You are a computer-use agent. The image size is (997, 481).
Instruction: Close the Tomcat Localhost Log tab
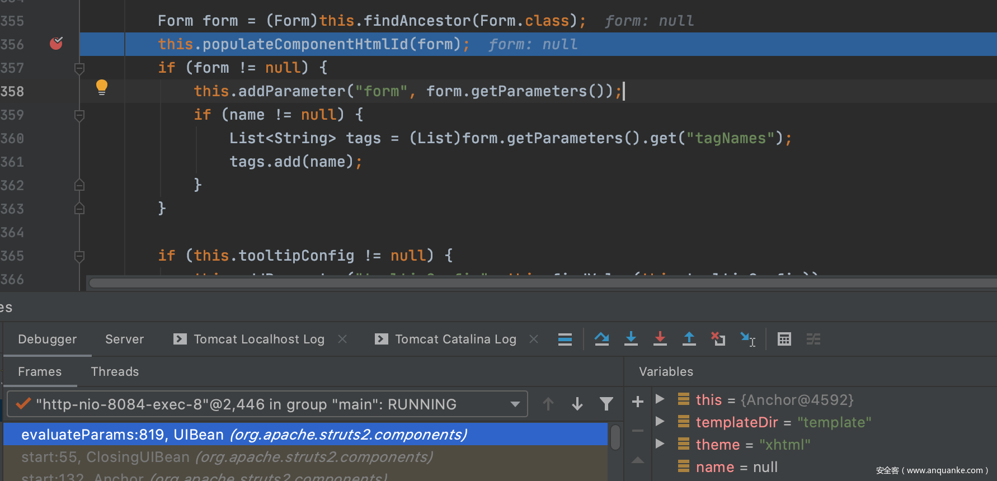tap(342, 339)
